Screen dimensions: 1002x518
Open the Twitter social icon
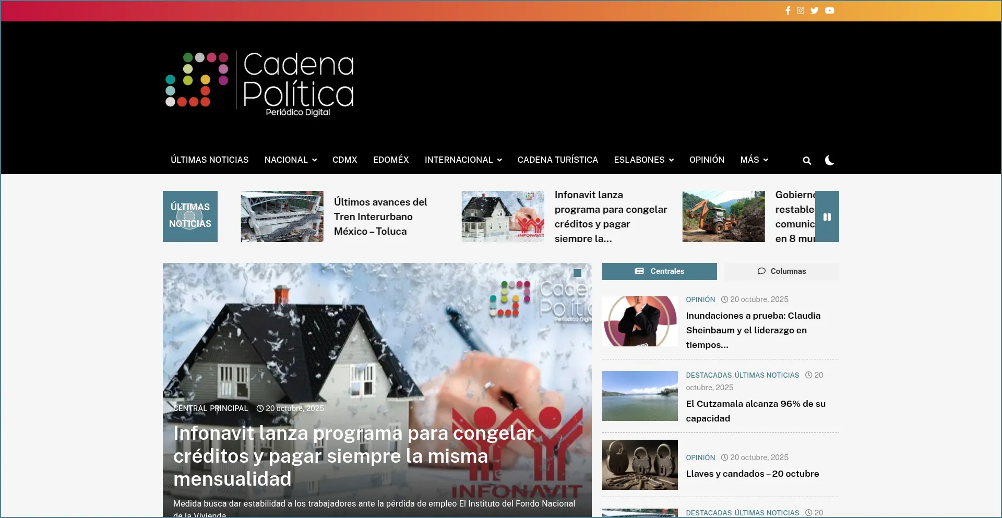[815, 10]
